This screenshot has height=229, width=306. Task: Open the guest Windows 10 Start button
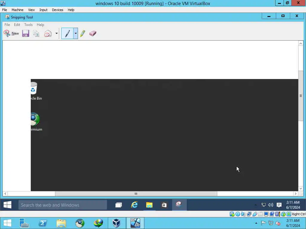pyautogui.click(x=7, y=205)
